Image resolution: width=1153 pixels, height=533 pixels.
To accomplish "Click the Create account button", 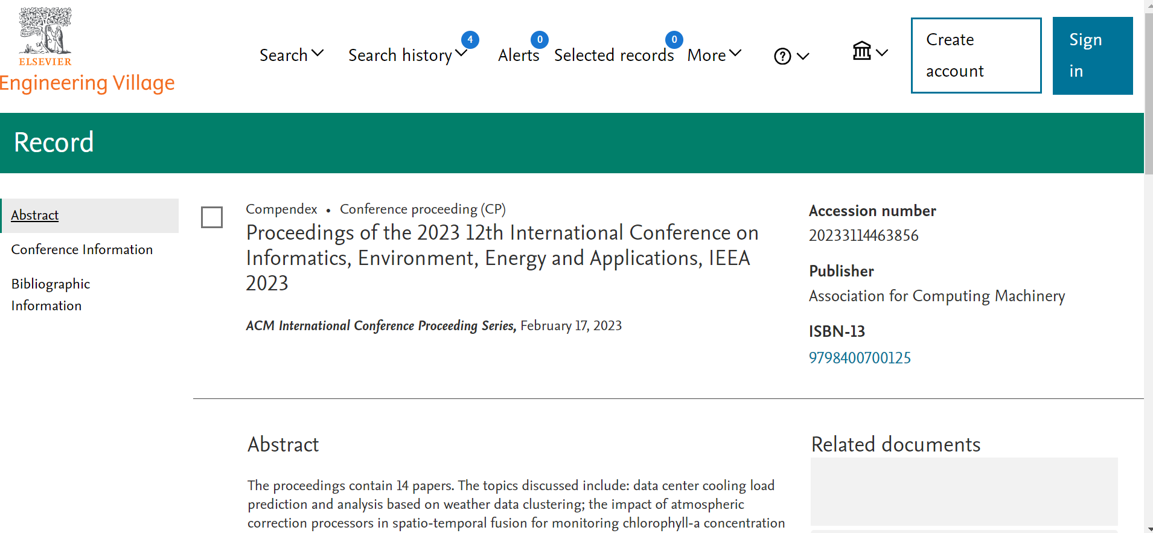I will point(976,56).
